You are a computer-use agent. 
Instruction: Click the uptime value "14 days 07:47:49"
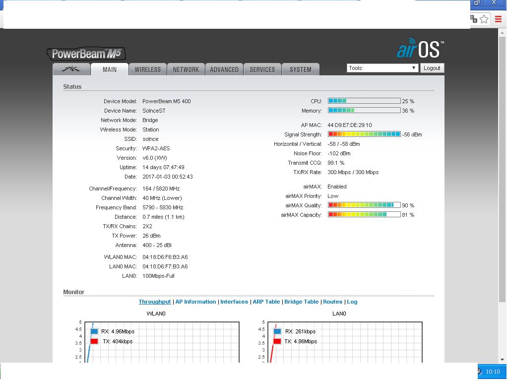[163, 167]
